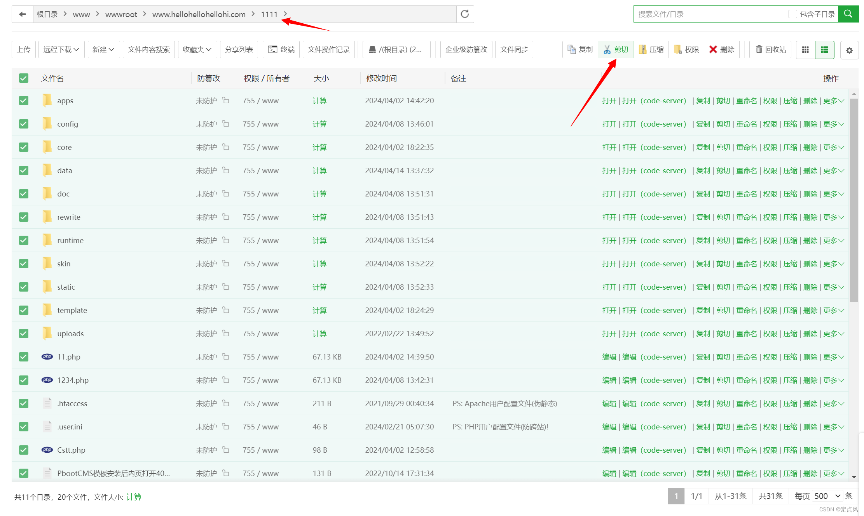The height and width of the screenshot is (516, 864).
Task: Click the php icon of 1234.php
Action: 47,380
